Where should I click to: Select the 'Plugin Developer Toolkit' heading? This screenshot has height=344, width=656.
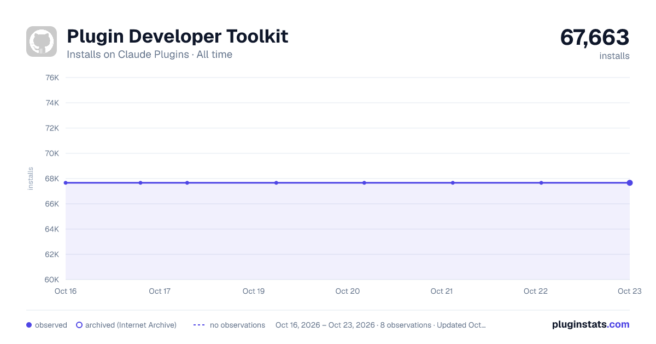pos(178,37)
